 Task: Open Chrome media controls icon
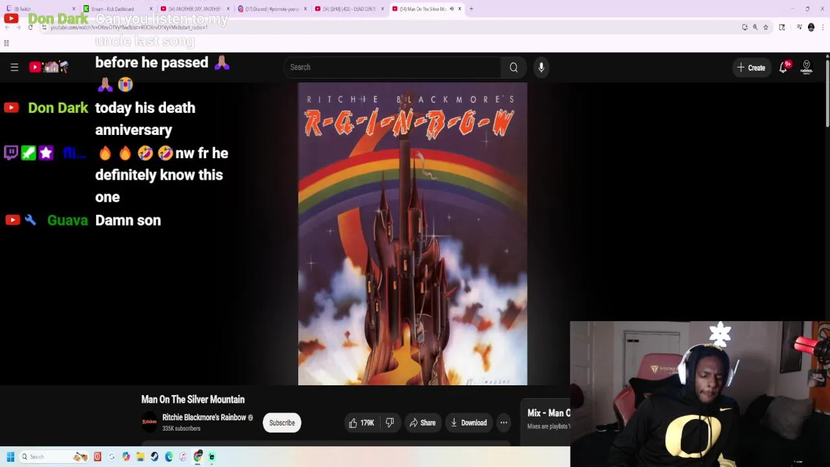tap(799, 27)
